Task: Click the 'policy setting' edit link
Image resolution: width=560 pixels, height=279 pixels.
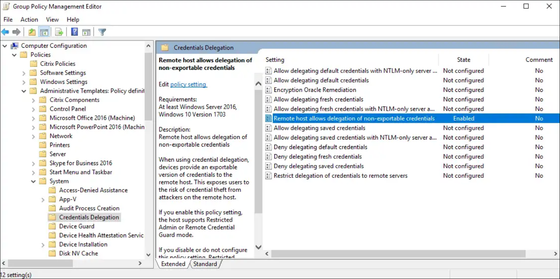Action: point(188,84)
